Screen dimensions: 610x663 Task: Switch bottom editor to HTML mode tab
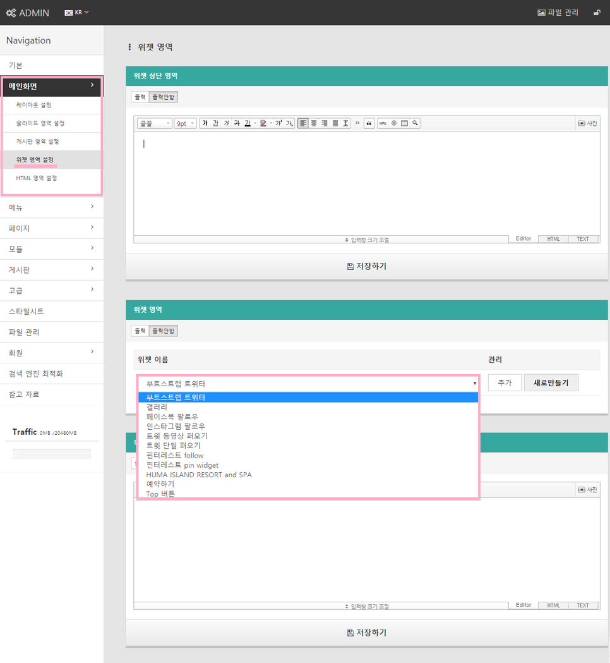553,605
